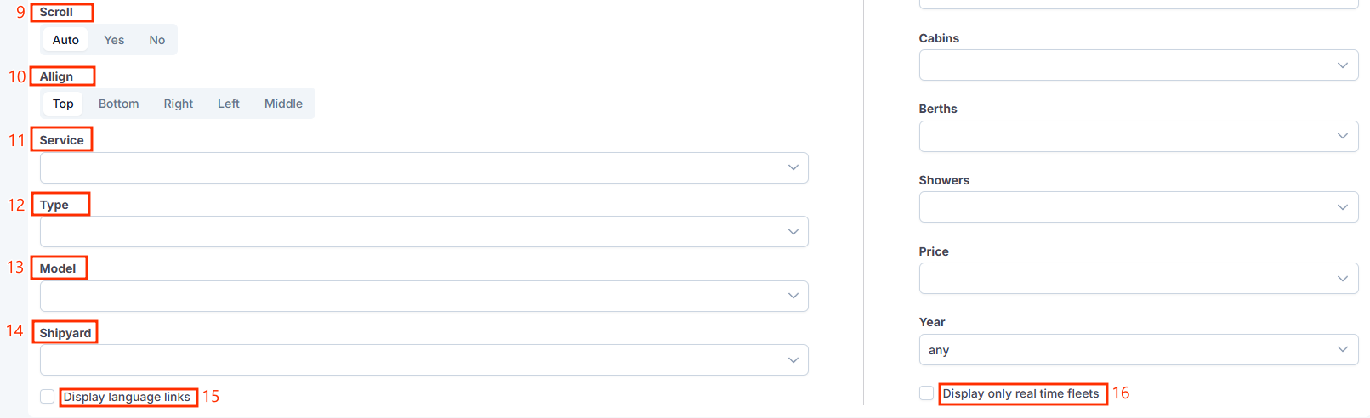This screenshot has height=418, width=1370.
Task: Choose Right alignment option
Action: [x=179, y=104]
